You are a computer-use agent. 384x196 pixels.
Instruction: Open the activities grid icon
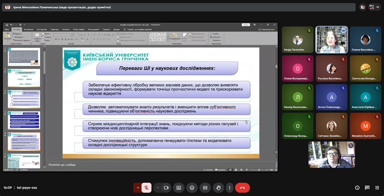[x=377, y=188]
